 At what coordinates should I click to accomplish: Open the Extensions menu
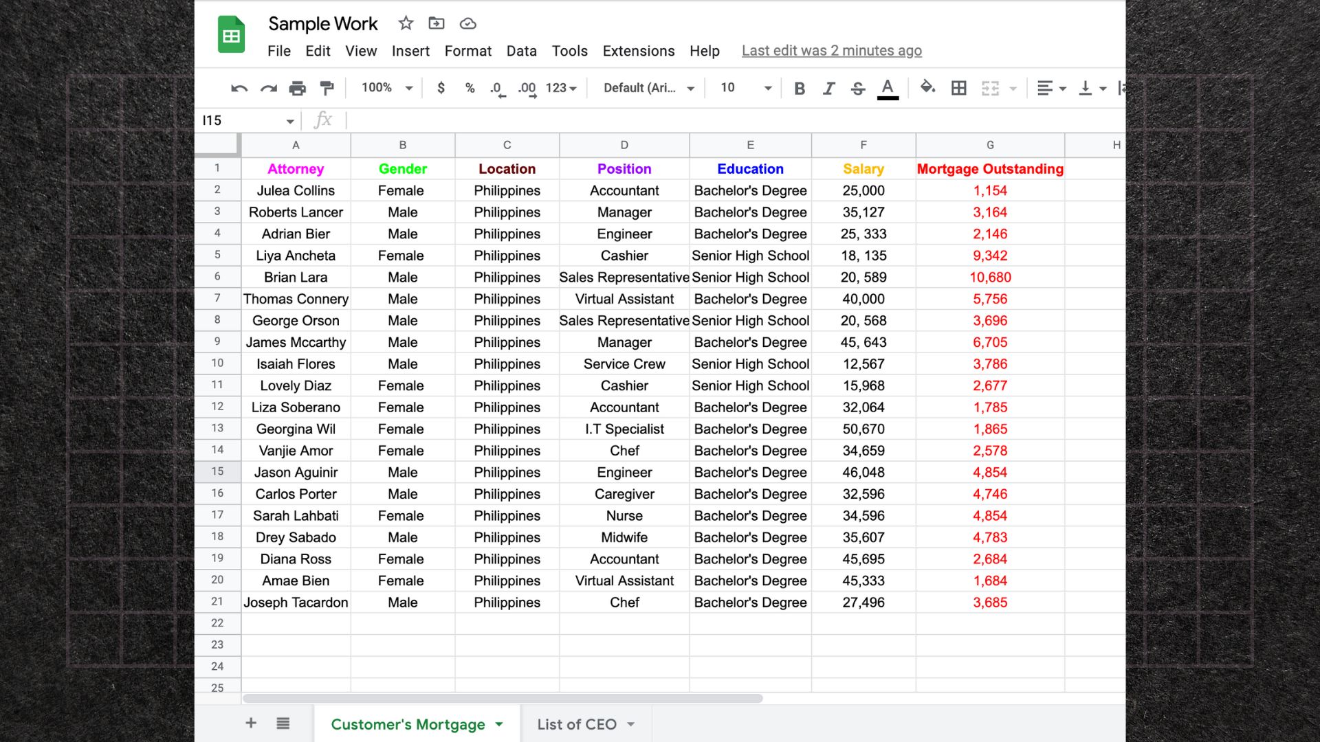pyautogui.click(x=638, y=51)
